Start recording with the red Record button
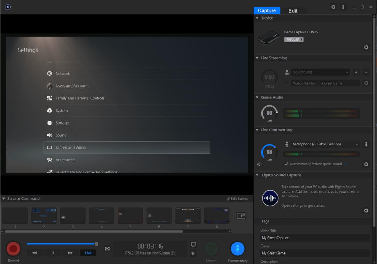 [13, 249]
